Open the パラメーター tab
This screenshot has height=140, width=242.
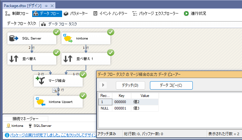[x=76, y=13]
